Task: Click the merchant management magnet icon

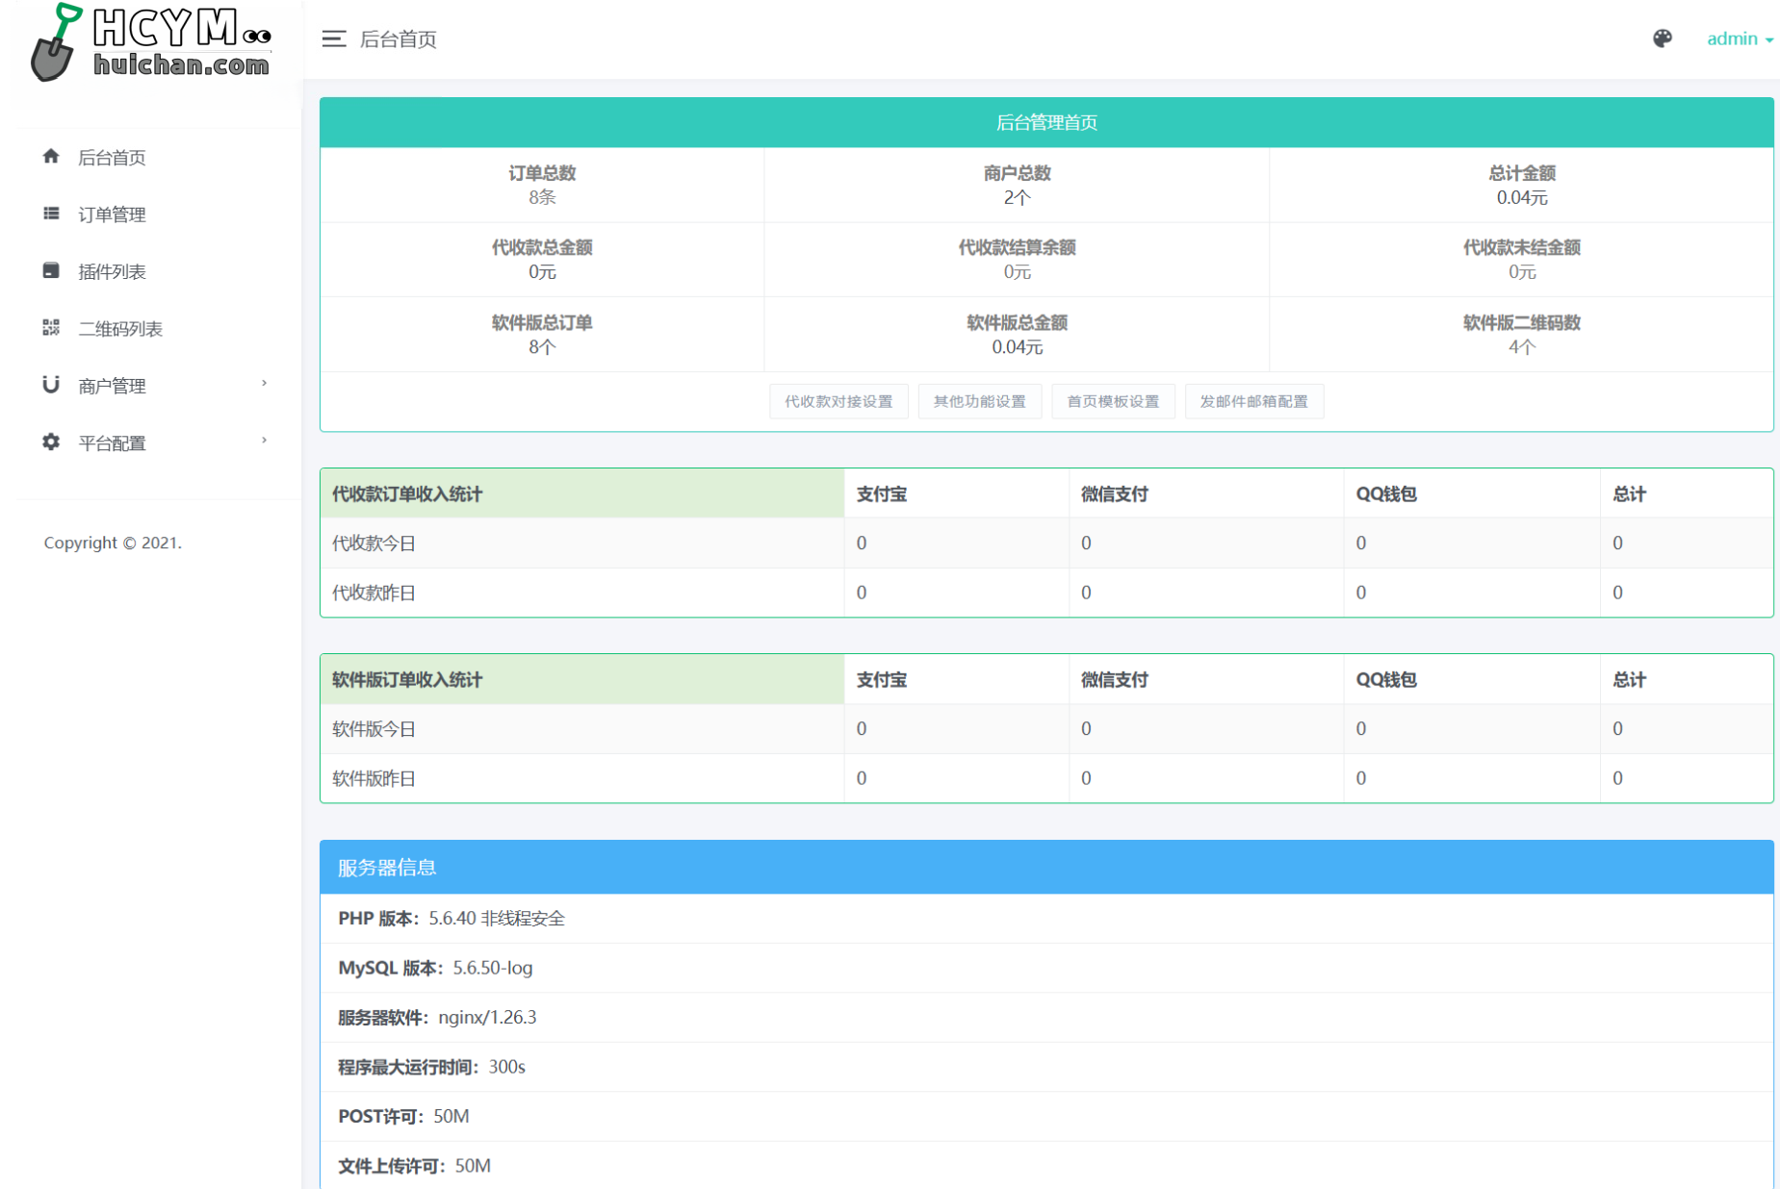Action: (51, 385)
